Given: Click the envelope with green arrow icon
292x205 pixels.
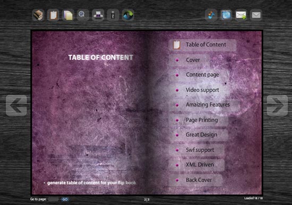Looking at the screenshot, I should coord(241,15).
